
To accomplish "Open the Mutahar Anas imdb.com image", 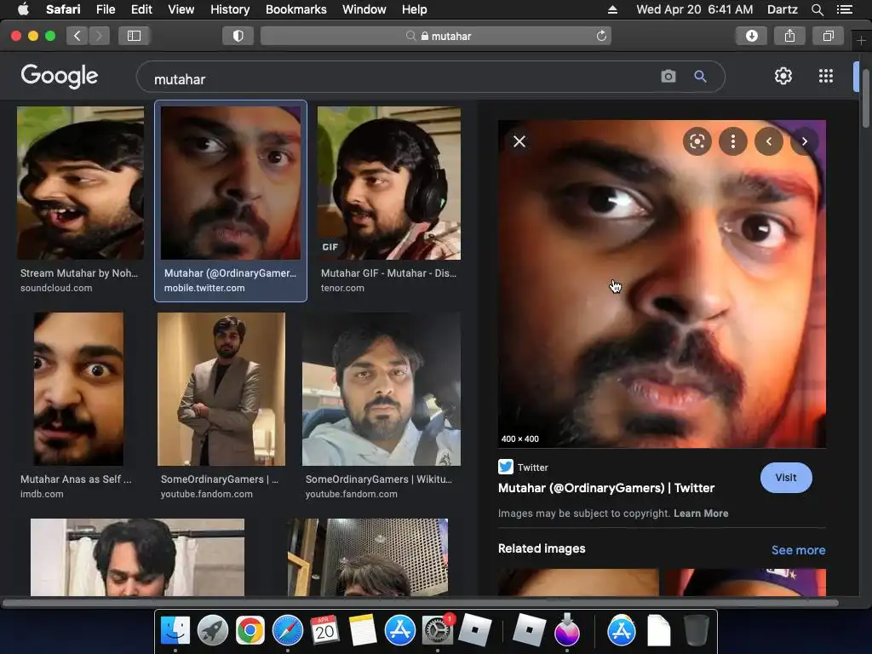I will tap(78, 388).
